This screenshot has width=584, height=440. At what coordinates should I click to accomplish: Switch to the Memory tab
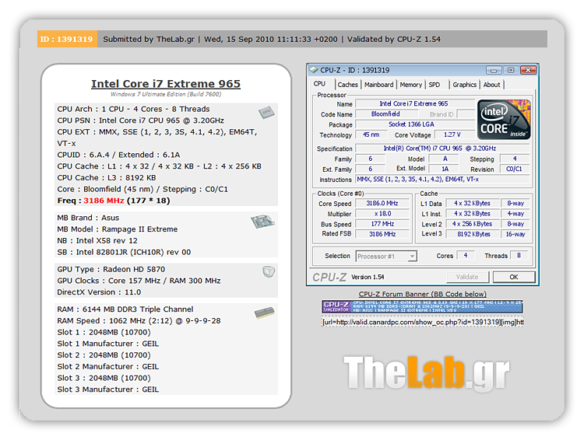tap(411, 85)
